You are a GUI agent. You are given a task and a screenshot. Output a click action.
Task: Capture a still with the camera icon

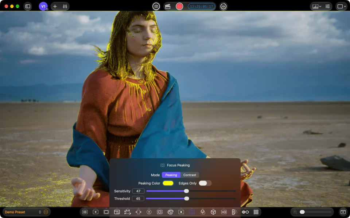tap(156, 7)
